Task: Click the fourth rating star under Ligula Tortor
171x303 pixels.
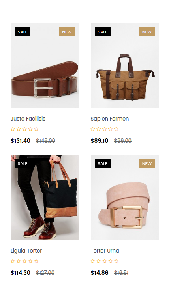Action: point(30,261)
